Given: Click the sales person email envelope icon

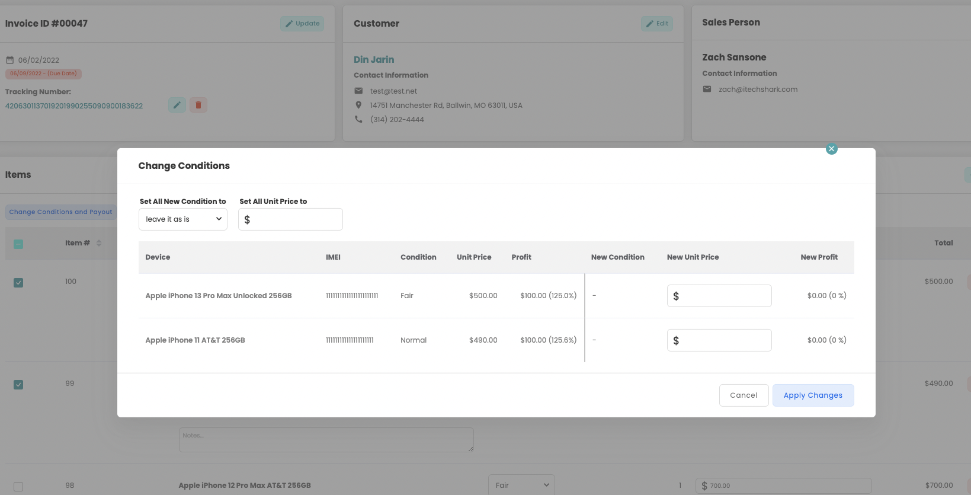Looking at the screenshot, I should [707, 89].
